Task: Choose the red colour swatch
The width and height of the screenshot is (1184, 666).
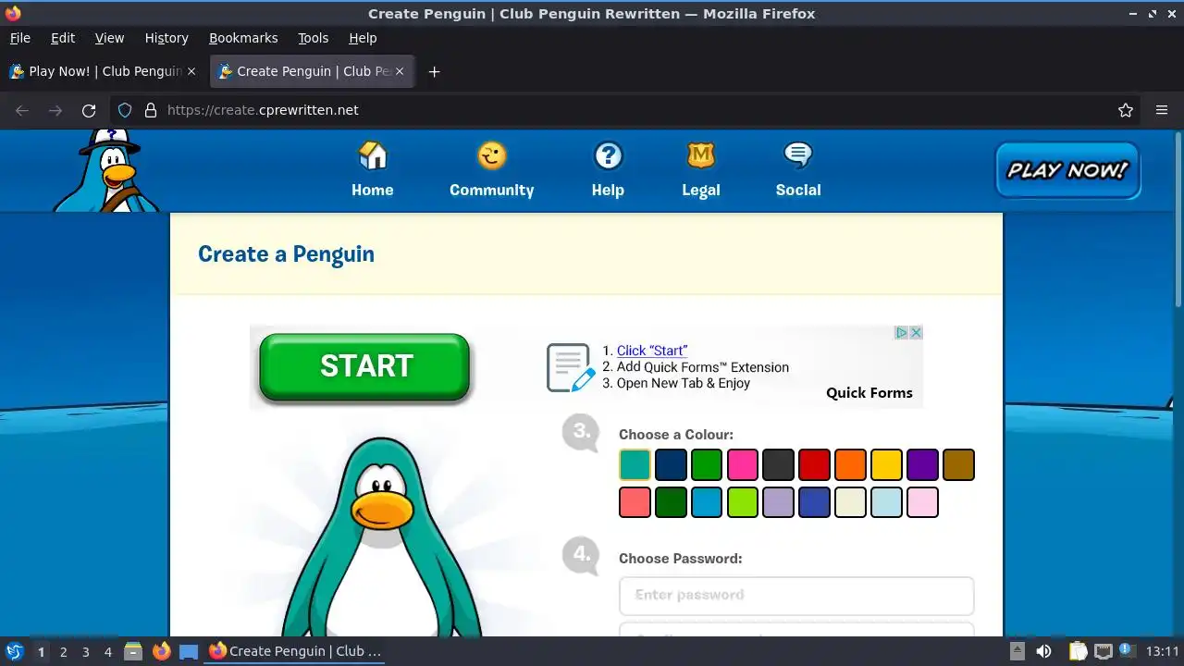Action: pyautogui.click(x=815, y=464)
